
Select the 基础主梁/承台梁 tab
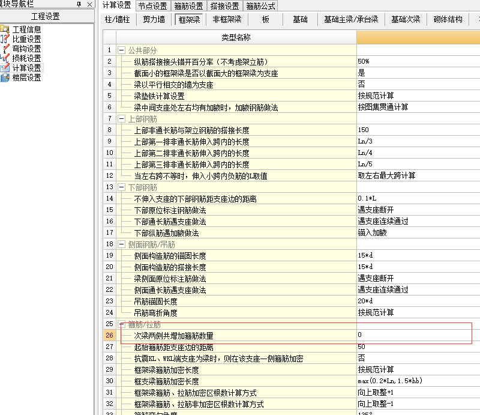point(351,20)
